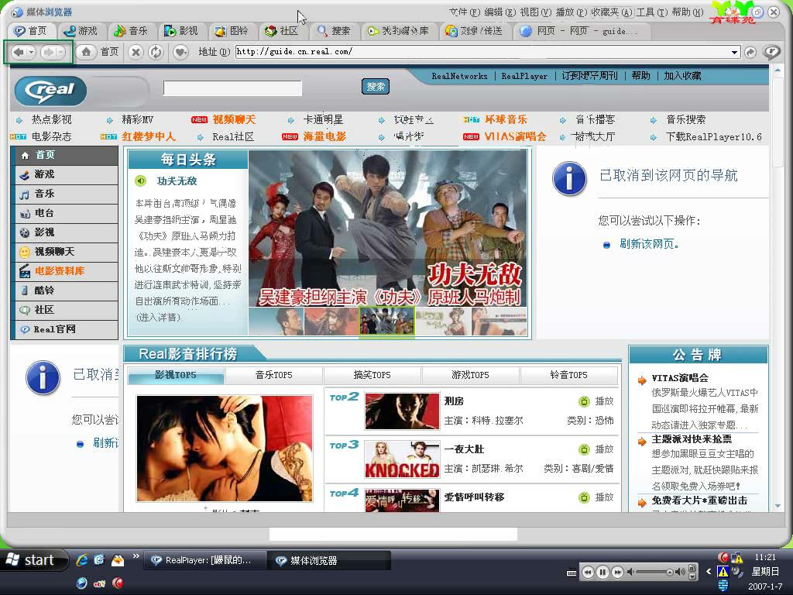Open the 视图 menu
This screenshot has width=793, height=595.
click(x=536, y=12)
